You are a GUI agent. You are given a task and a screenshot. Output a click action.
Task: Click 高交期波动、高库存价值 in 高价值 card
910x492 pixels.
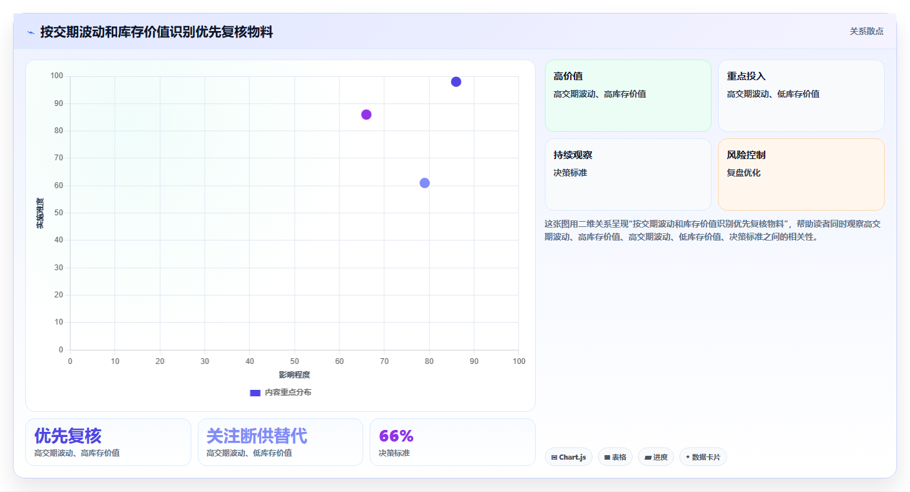600,94
